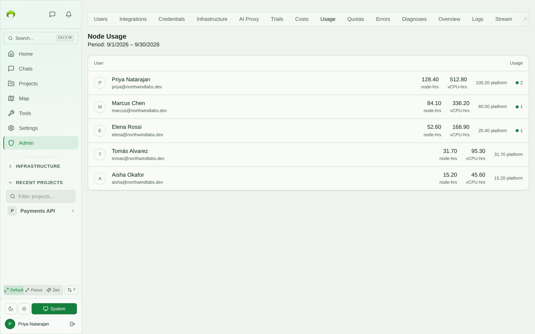
Task: Click the Search field in the sidebar
Action: [41, 38]
